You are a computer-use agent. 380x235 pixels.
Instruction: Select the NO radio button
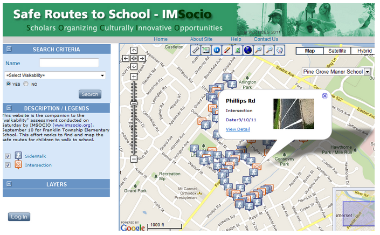point(26,84)
